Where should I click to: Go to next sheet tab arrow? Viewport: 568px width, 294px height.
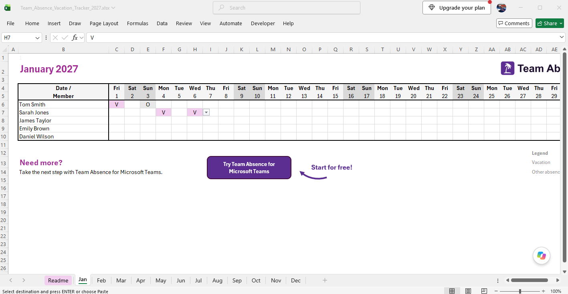coord(24,280)
